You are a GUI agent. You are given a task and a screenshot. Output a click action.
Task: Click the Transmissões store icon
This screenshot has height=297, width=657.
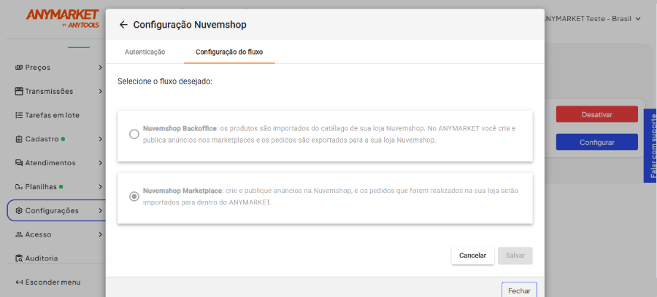click(19, 91)
